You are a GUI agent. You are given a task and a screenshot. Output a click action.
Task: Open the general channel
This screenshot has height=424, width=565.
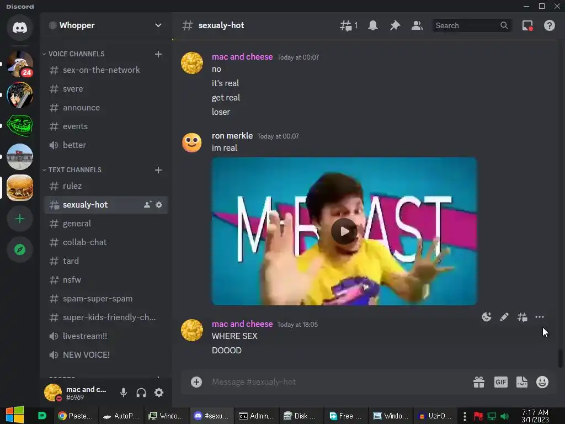coord(106,224)
